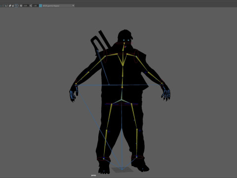
Task: Select the blue finger joints on screen-left hand
Action: pos(73,95)
